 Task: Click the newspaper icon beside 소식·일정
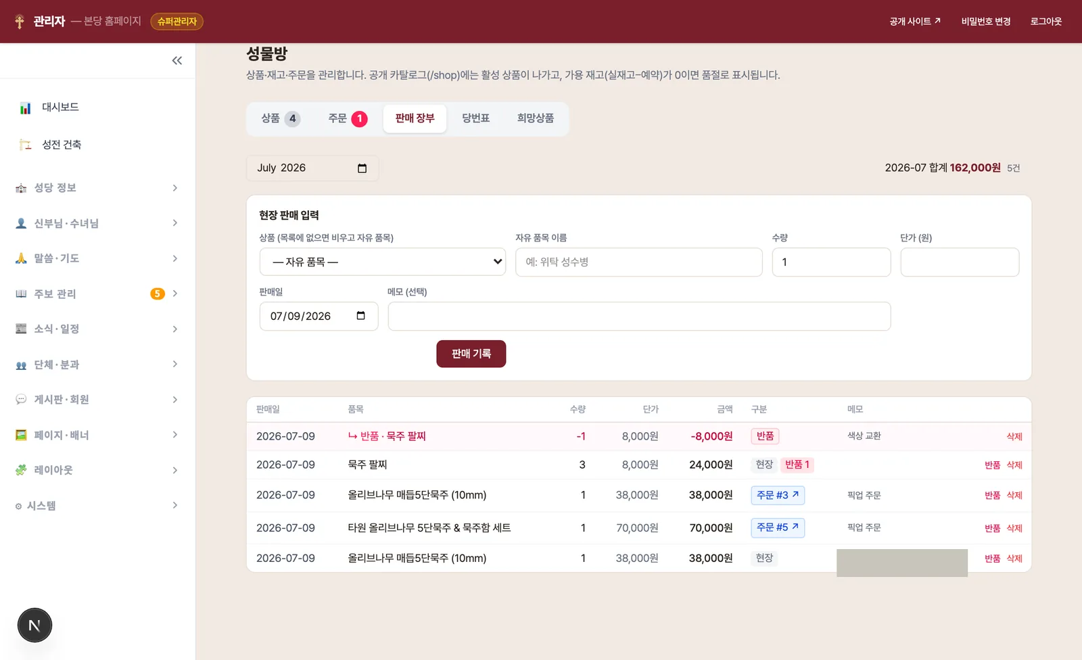click(21, 329)
